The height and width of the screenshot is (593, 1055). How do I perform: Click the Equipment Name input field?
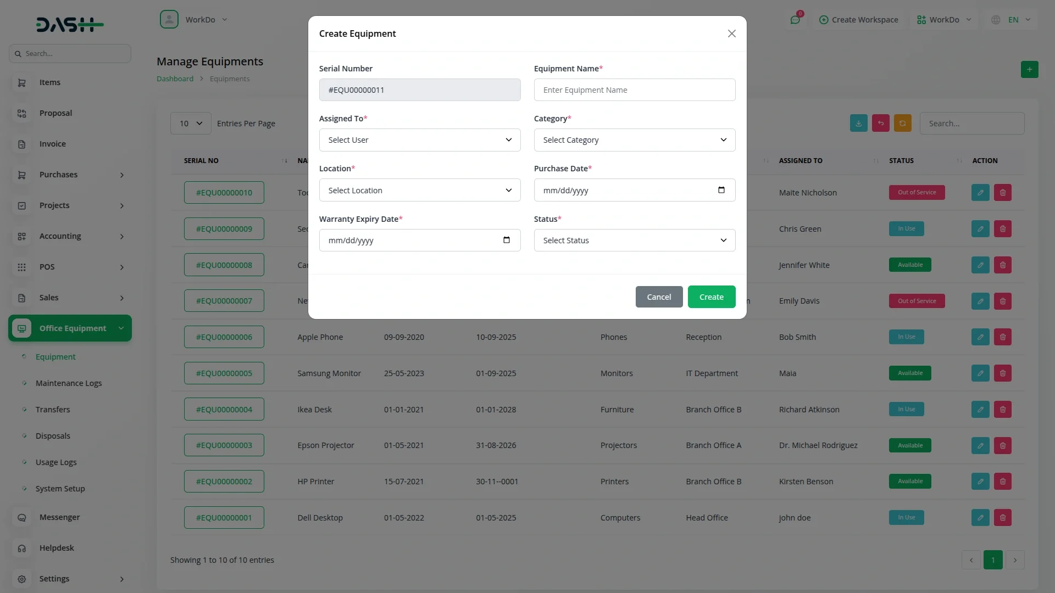point(634,89)
